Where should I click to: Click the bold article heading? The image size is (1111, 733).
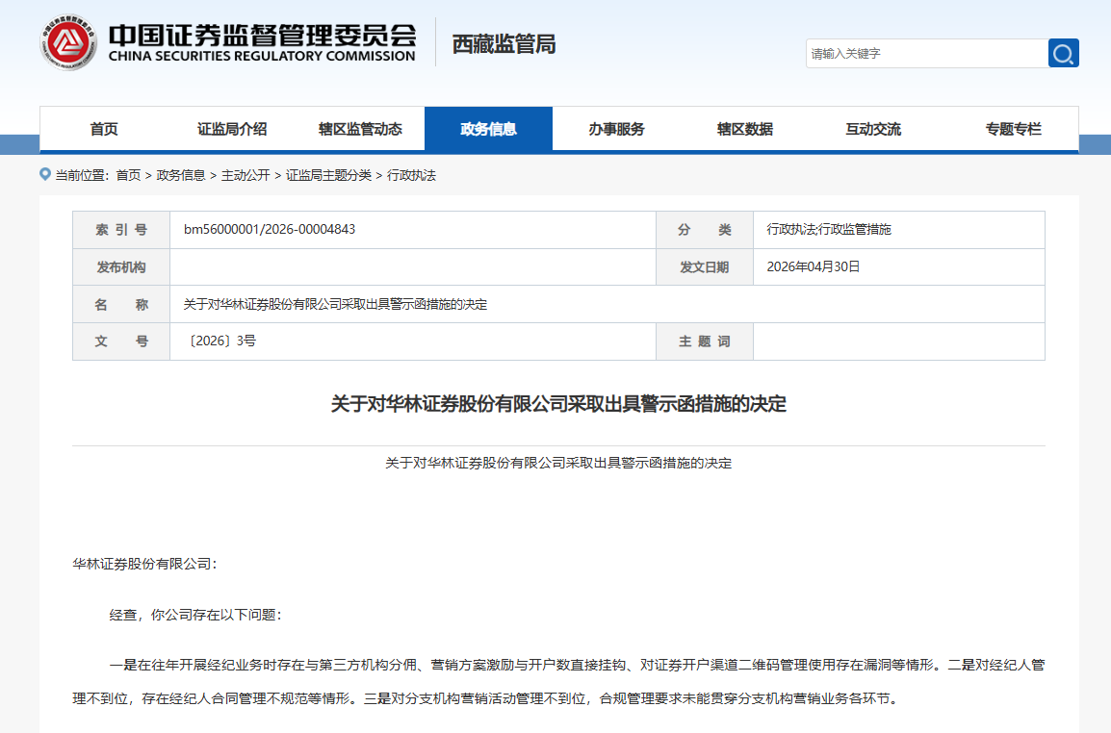pos(558,404)
